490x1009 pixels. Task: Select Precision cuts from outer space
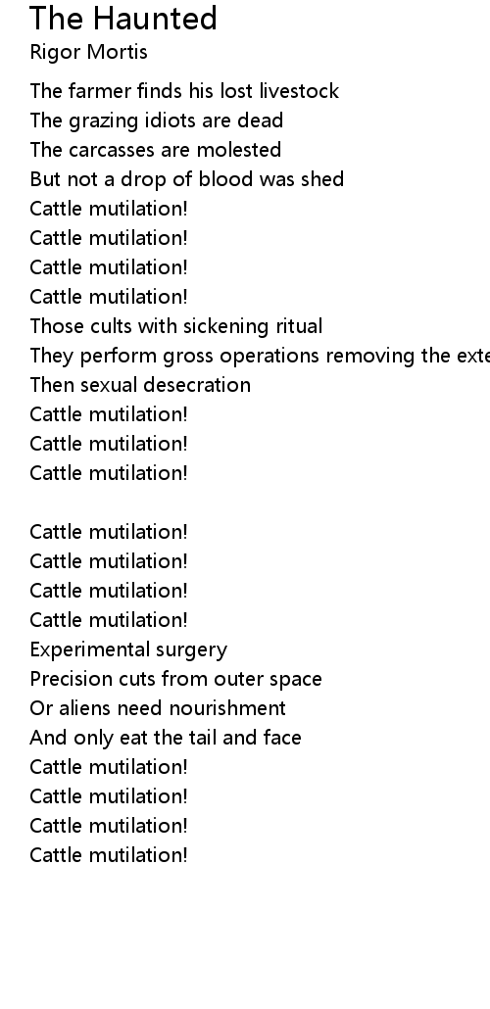tap(175, 679)
